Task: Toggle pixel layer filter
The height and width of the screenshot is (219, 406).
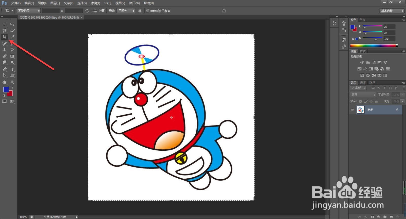Action: click(x=373, y=88)
